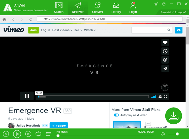The height and width of the screenshot is (139, 189).
Task: Click next track button in player
Action: tap(28, 134)
